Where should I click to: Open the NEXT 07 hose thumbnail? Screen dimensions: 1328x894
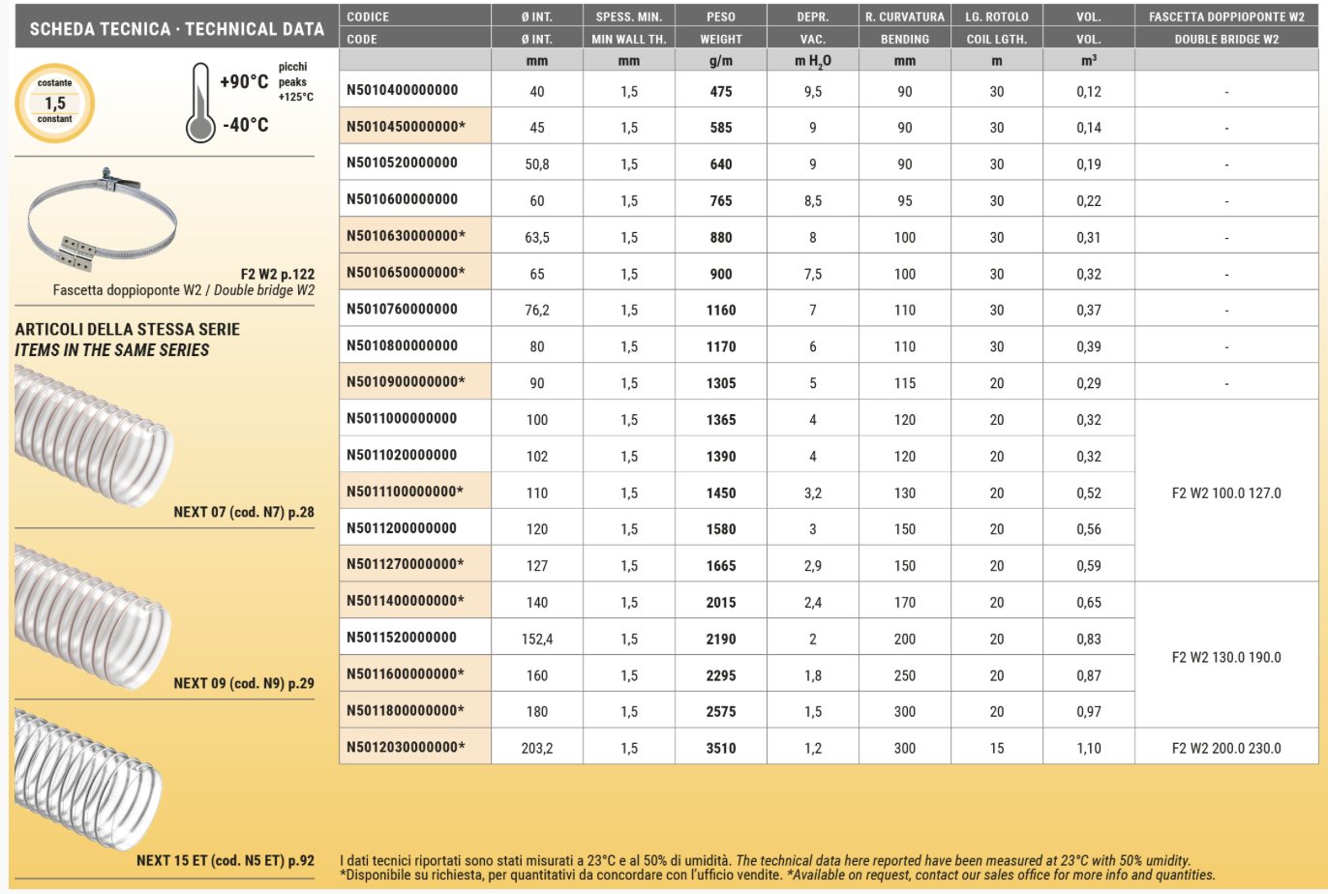pyautogui.click(x=92, y=434)
